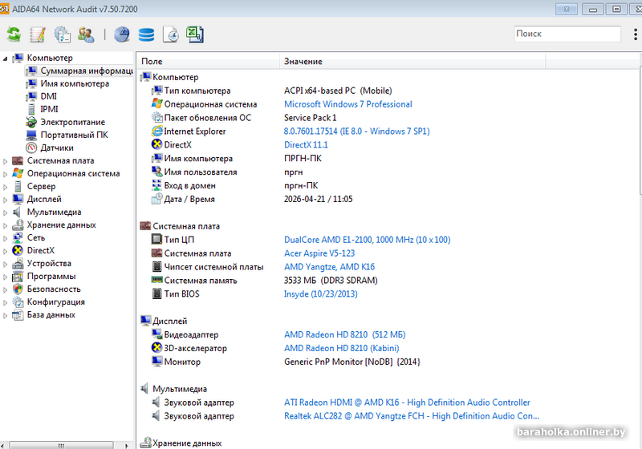The height and width of the screenshot is (449, 642).
Task: Open the blue database stack icon
Action: point(146,34)
